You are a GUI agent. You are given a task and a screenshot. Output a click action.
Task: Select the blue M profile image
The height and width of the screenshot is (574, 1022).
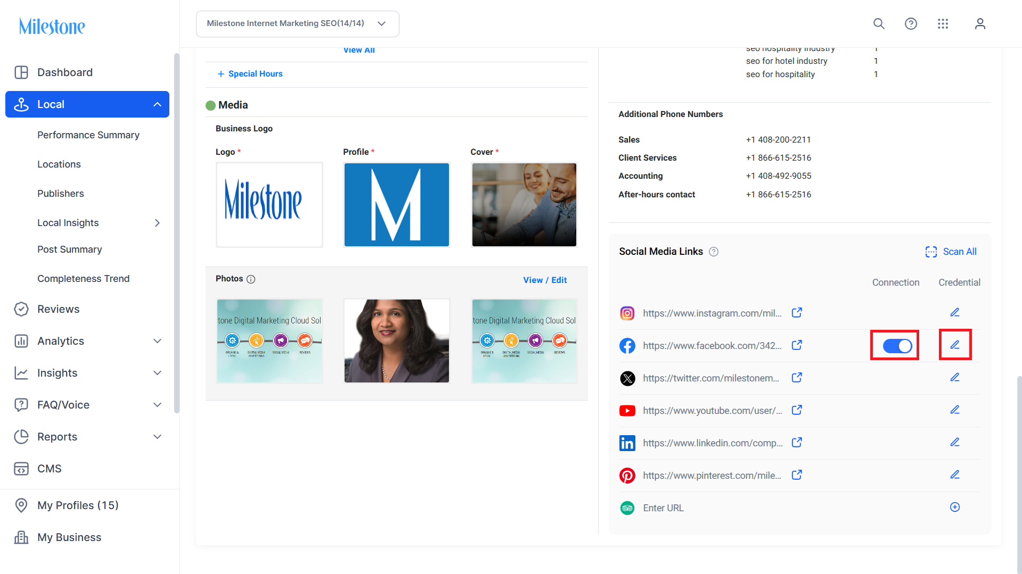[x=397, y=205]
